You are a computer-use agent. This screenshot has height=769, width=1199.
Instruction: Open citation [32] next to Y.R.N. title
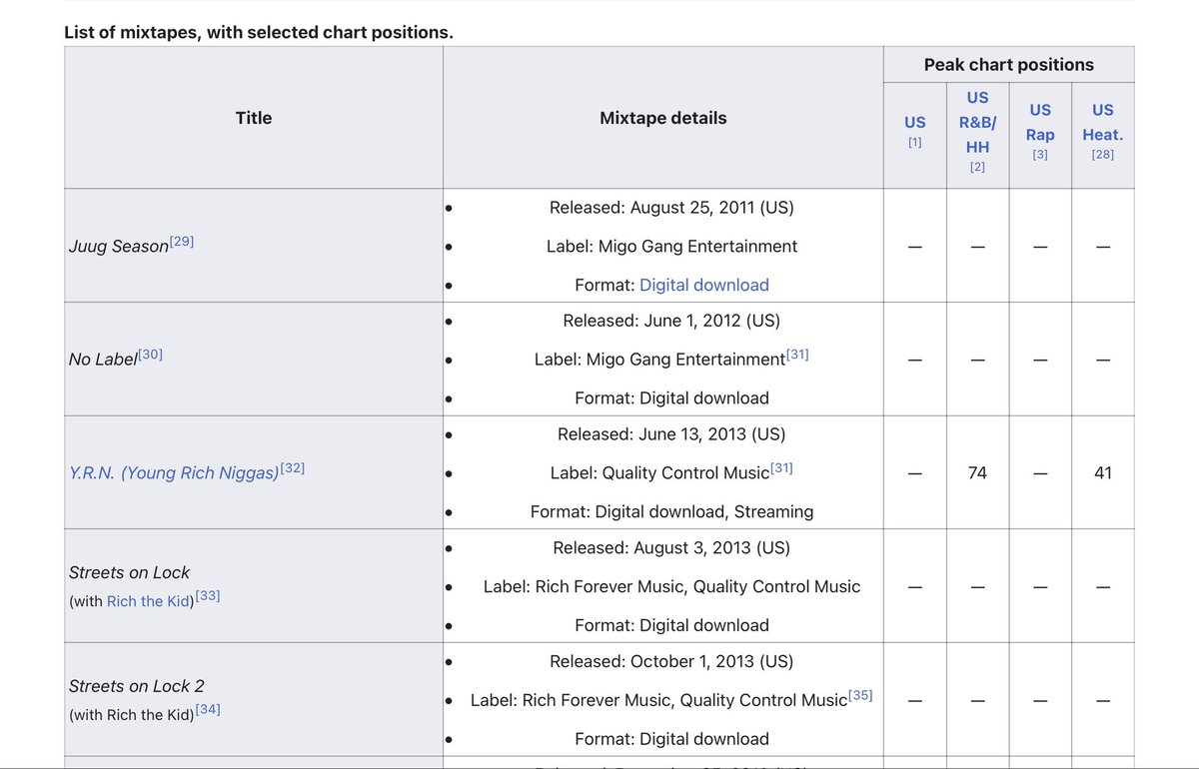[x=293, y=467]
